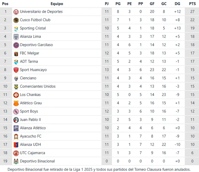Screen dimensions: 199x172
Task: Click the Equipo column header
Action: click(x=57, y=4)
